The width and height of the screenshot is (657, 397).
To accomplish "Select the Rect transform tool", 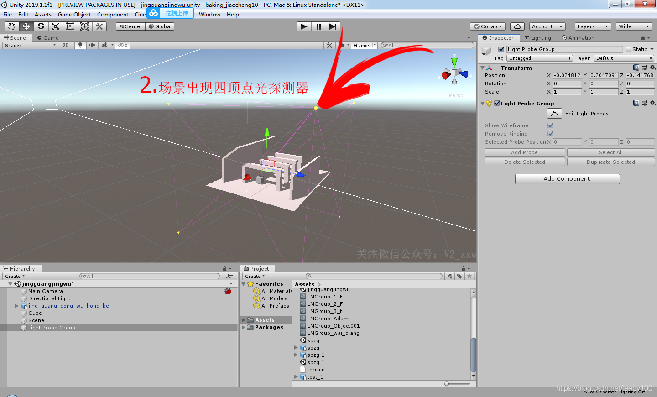I will click(x=70, y=26).
